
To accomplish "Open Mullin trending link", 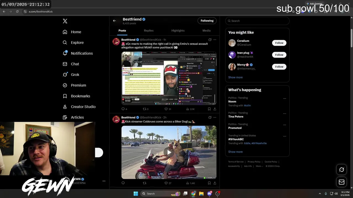I will click(247, 106).
